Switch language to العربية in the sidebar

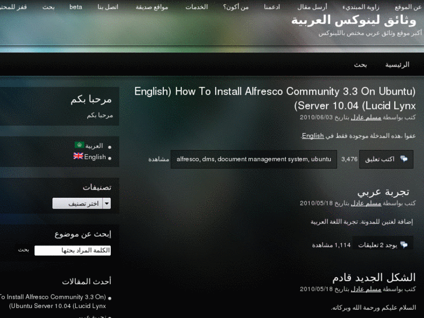coord(94,146)
